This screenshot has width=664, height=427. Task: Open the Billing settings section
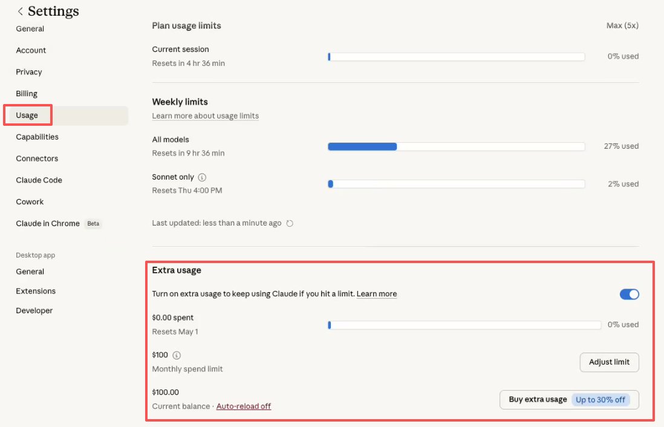coord(27,94)
